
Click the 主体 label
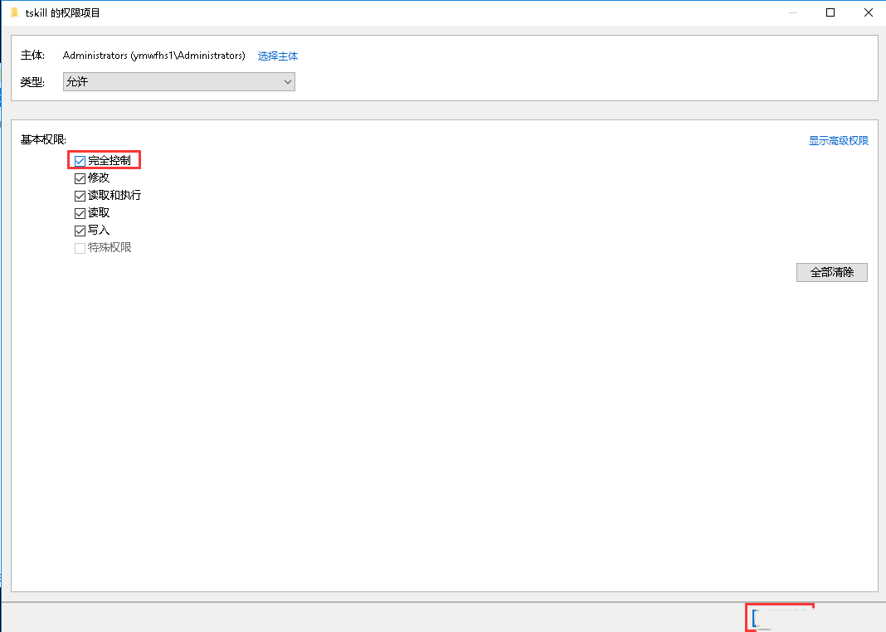click(x=33, y=56)
